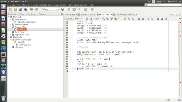Click the Undo toolbar icon
Screen dimensions: 182x102
pos(32,9)
